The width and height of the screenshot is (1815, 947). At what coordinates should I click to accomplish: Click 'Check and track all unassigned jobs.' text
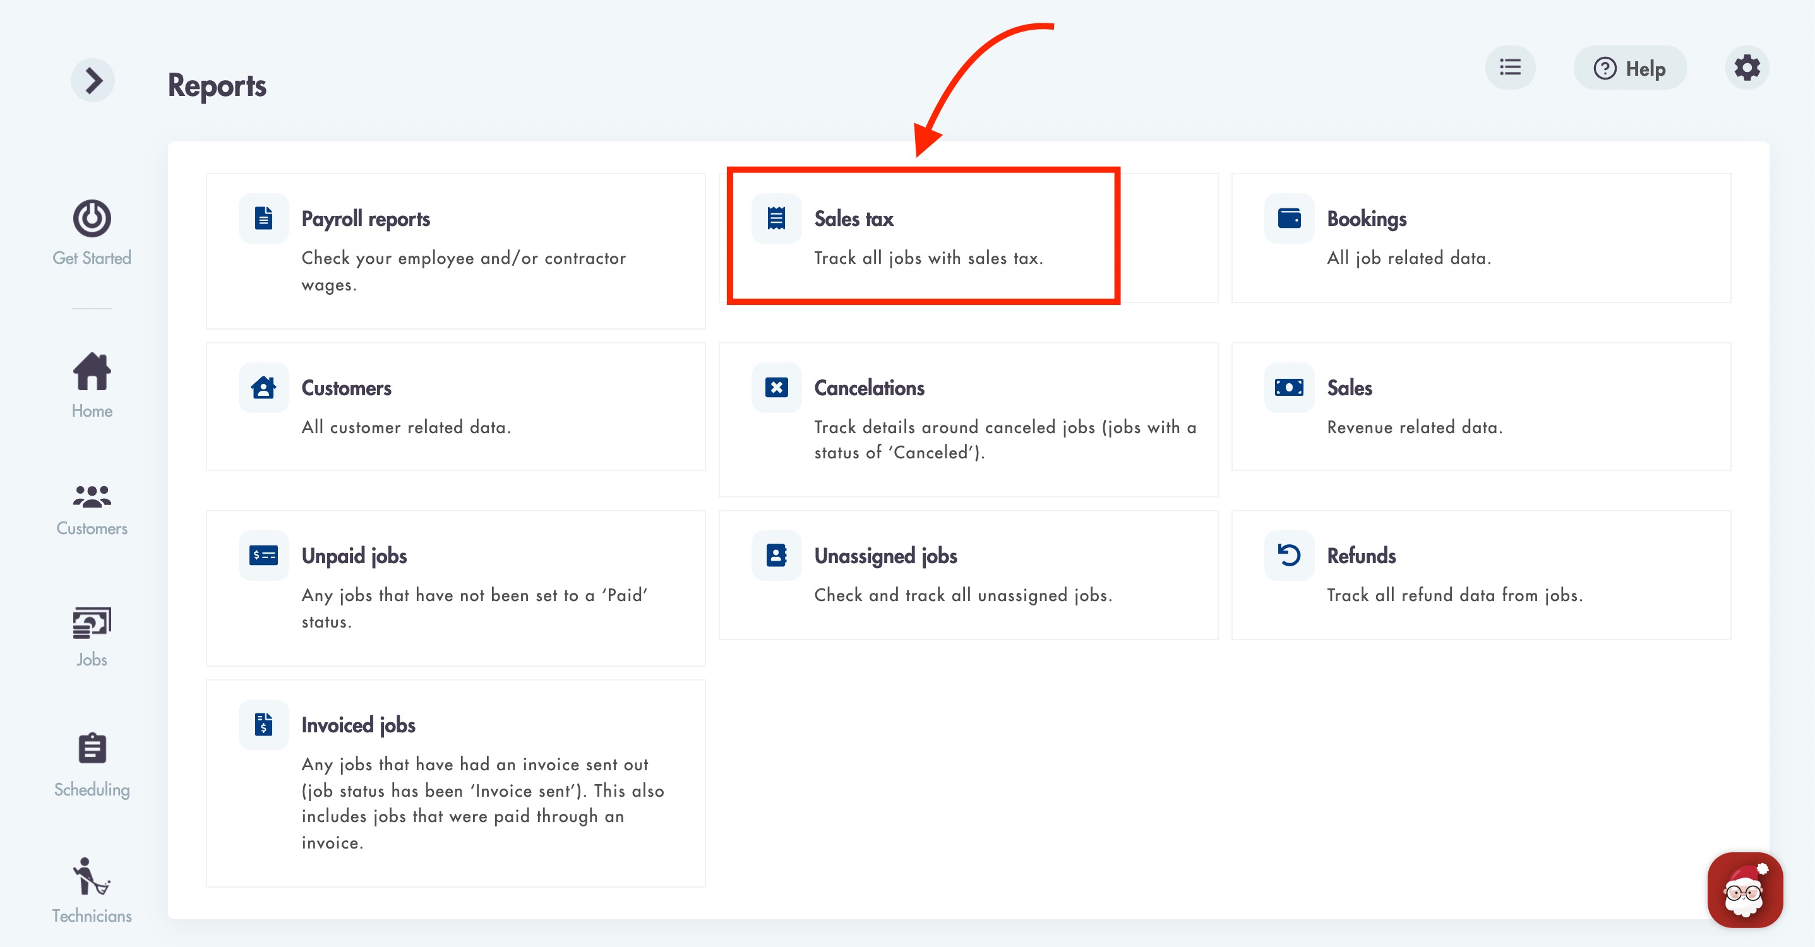coord(963,595)
